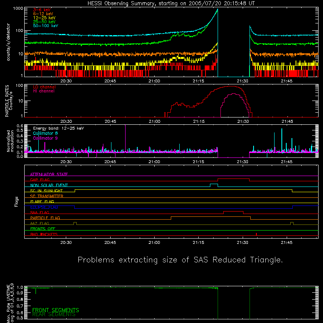Click the Energy band: 12-25 keV label

[59, 128]
